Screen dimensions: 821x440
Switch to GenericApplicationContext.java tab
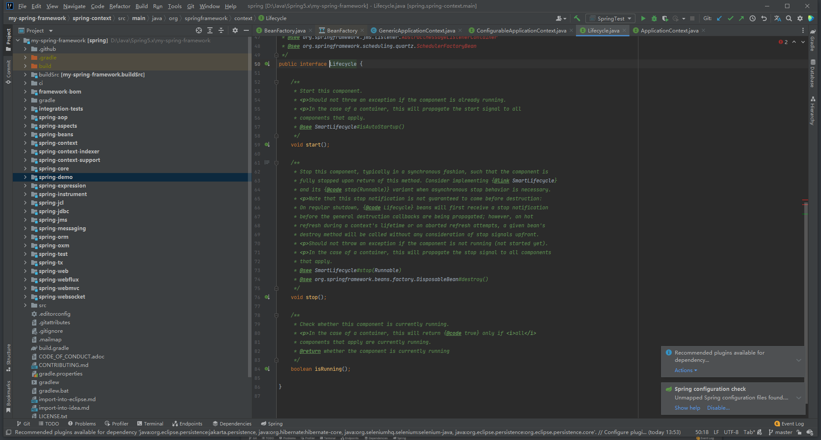(x=417, y=30)
